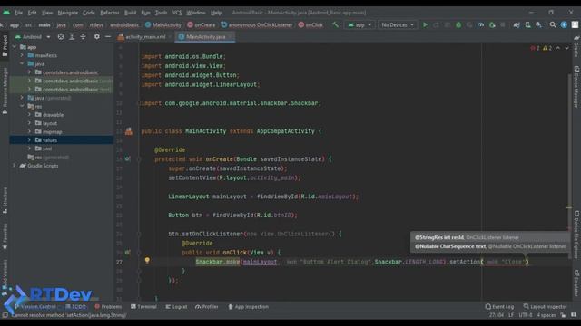This screenshot has width=581, height=326.
Task: Switch to the activity_main.xml tab
Action: coord(145,36)
